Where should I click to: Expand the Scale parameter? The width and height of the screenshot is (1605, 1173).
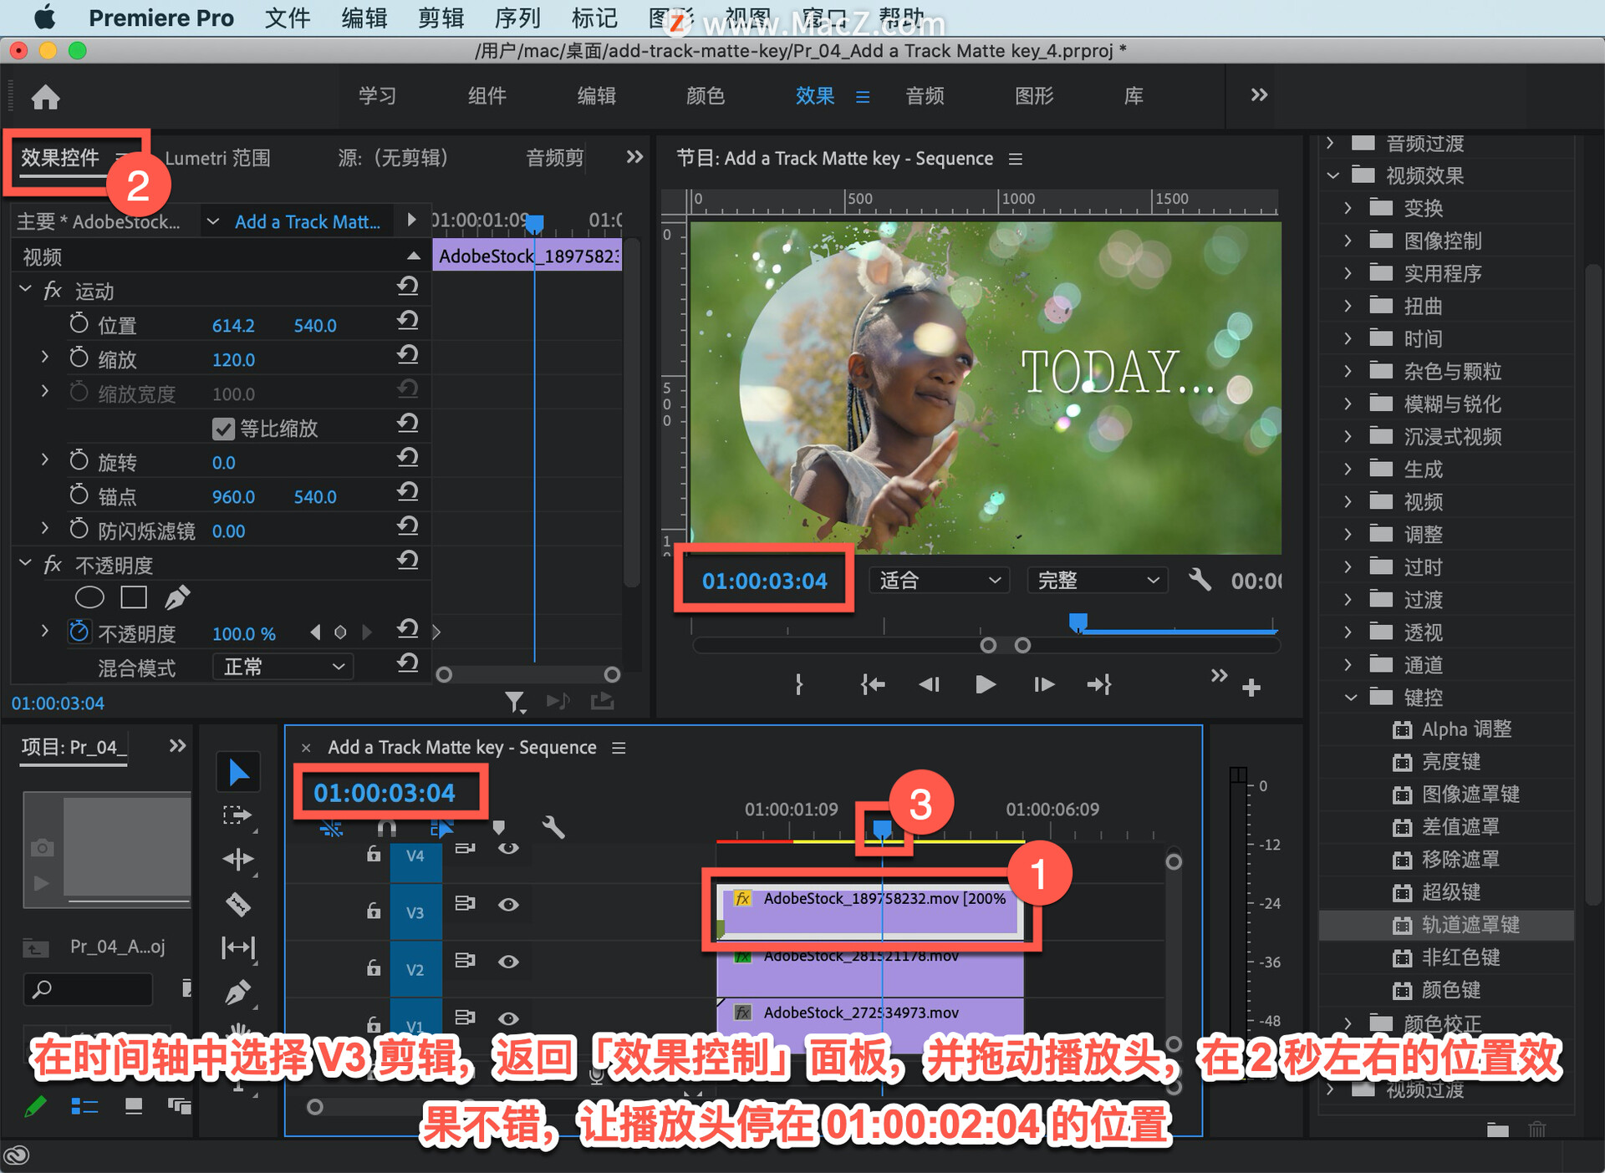45,358
